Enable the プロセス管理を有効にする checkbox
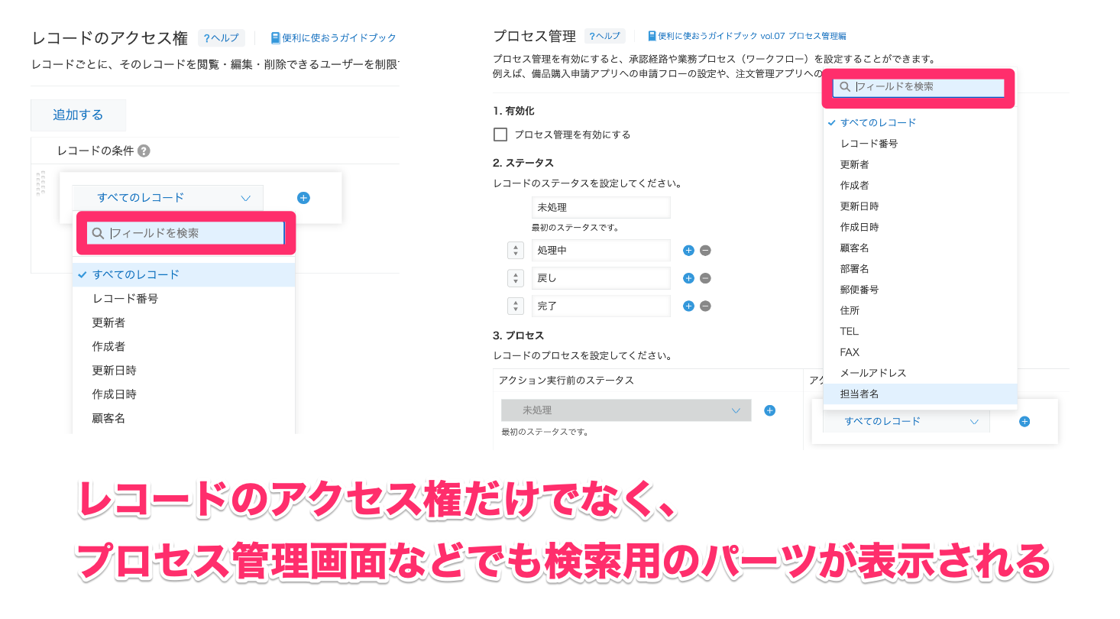The width and height of the screenshot is (1120, 619). click(x=500, y=134)
